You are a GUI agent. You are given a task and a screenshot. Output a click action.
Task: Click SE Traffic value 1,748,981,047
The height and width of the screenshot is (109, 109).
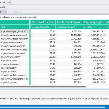click(x=98, y=31)
